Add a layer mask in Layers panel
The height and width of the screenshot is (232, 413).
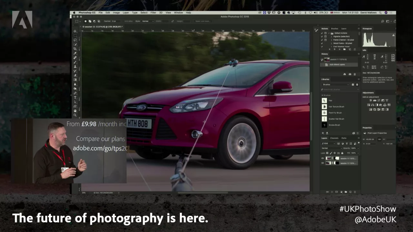(x=337, y=192)
